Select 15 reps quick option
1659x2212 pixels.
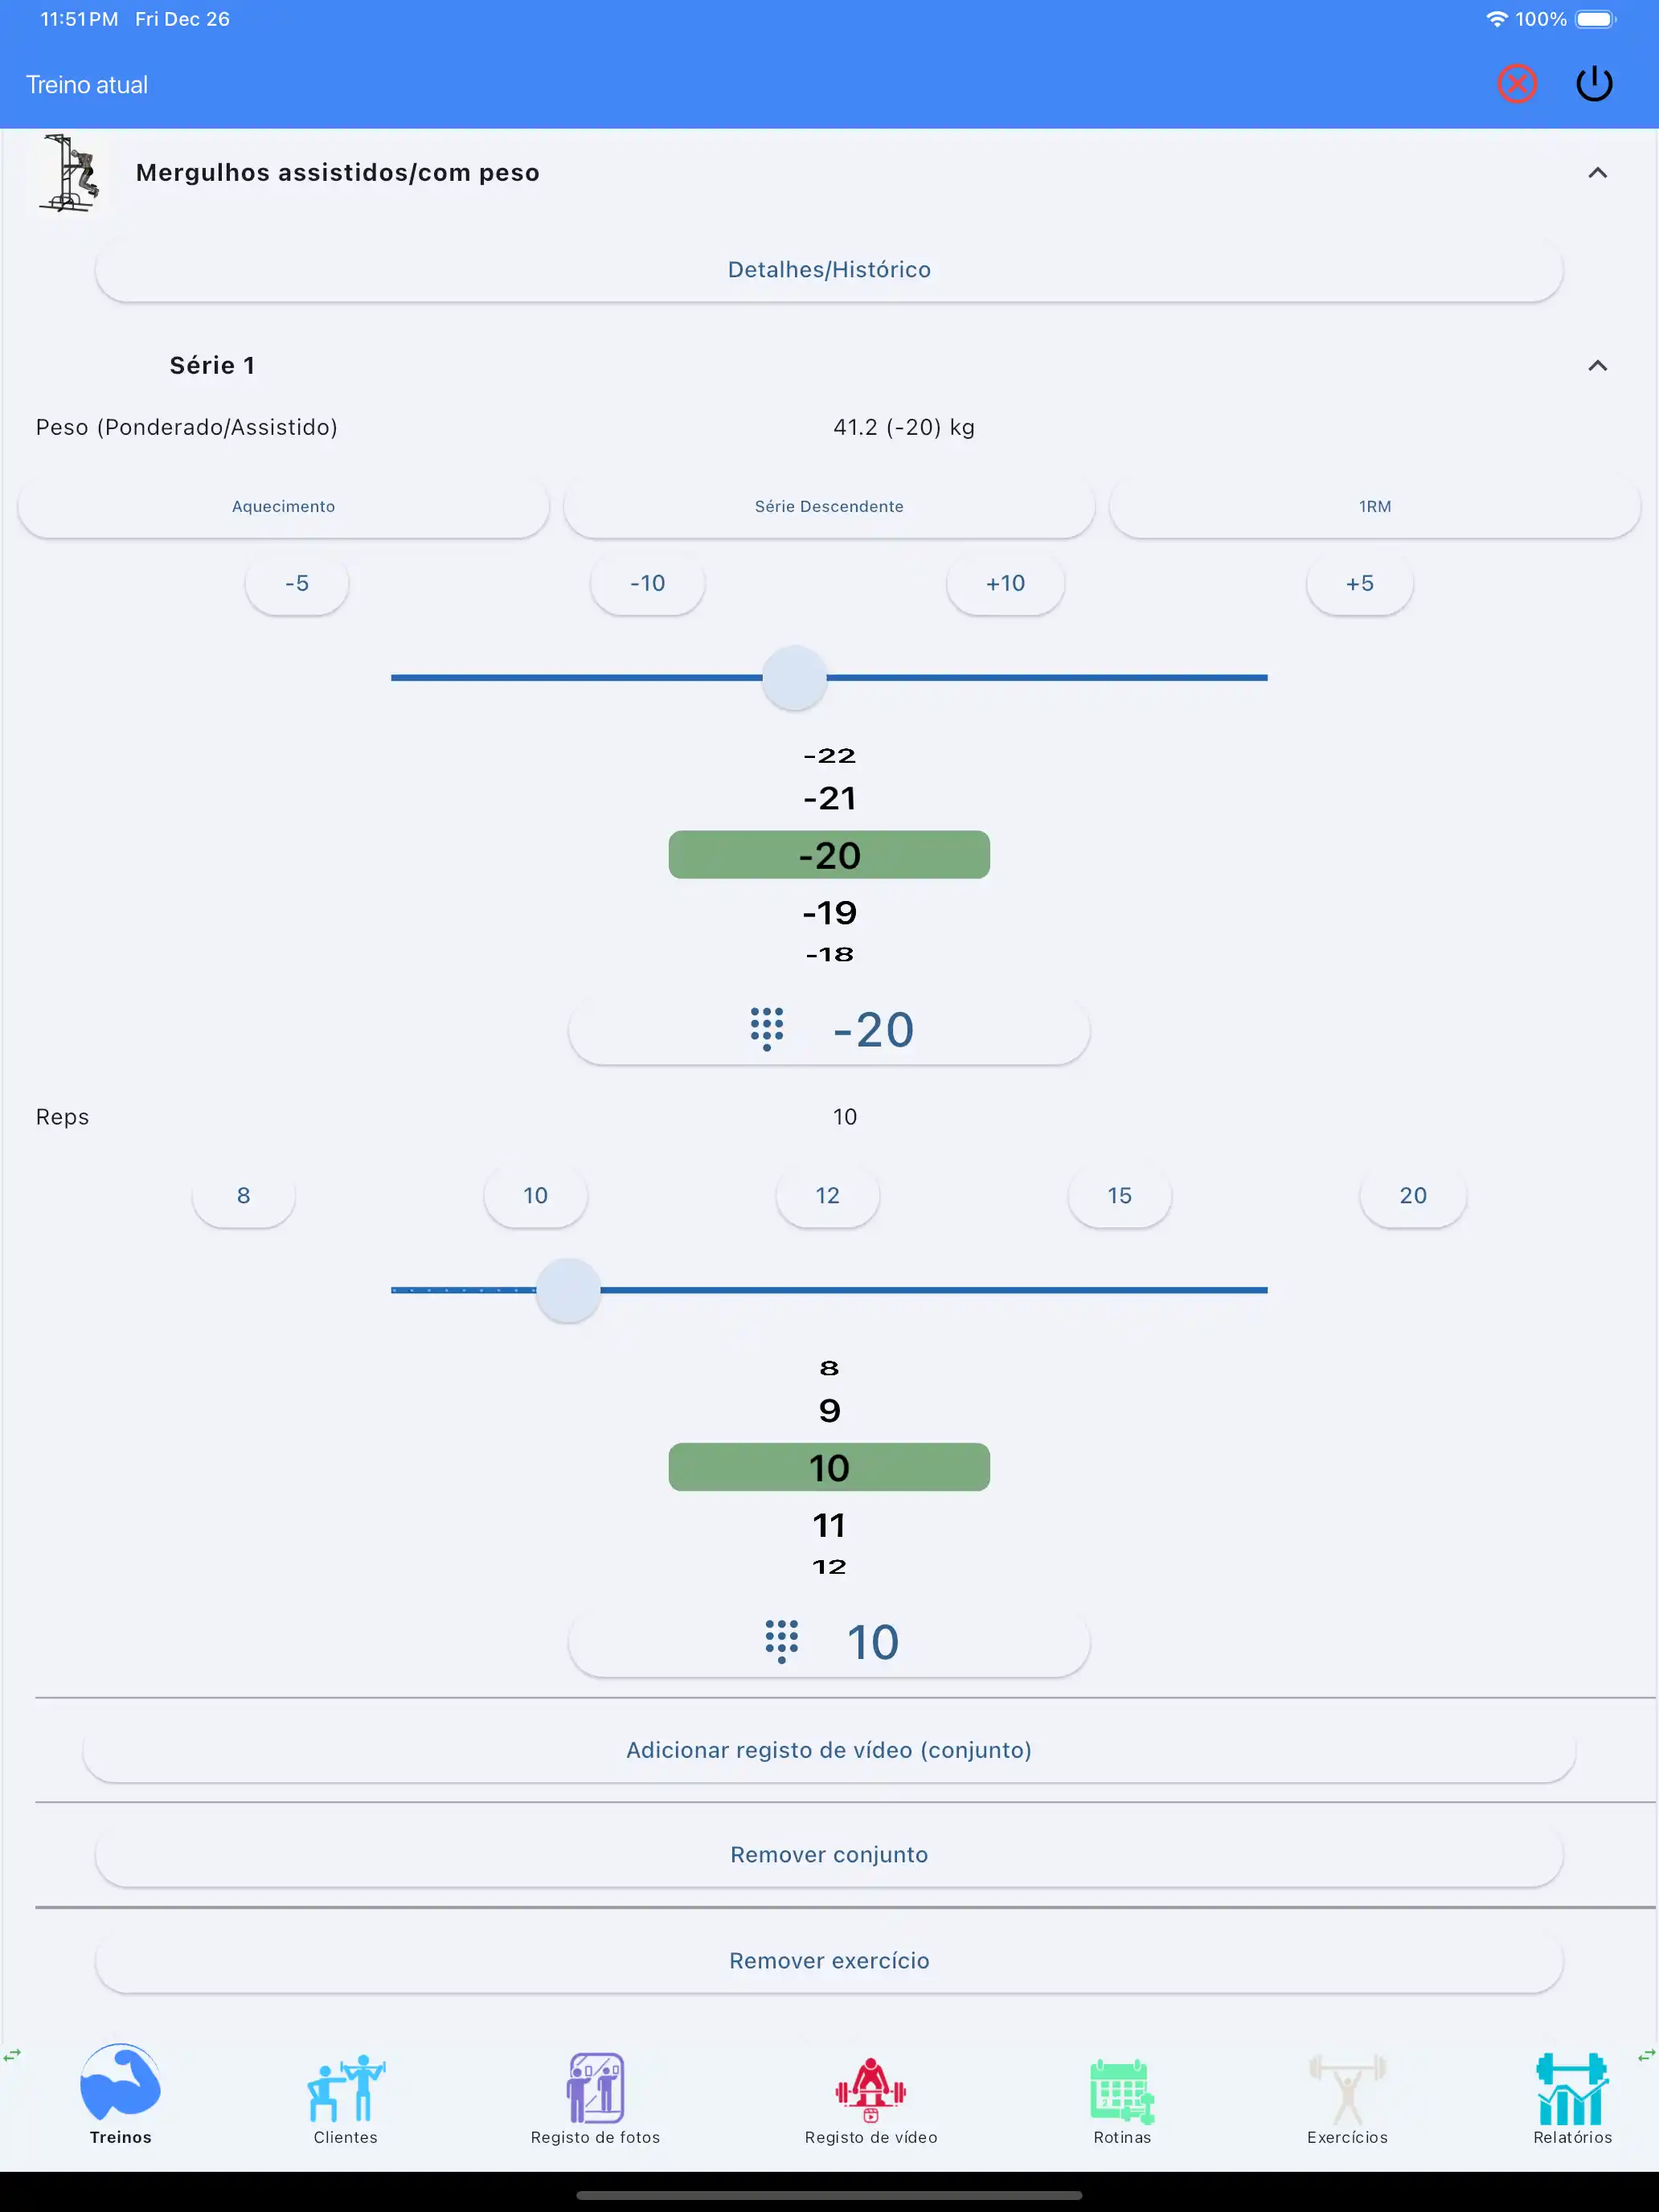tap(1119, 1195)
